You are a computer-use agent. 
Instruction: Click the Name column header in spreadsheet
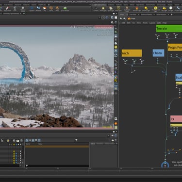(28, 144)
